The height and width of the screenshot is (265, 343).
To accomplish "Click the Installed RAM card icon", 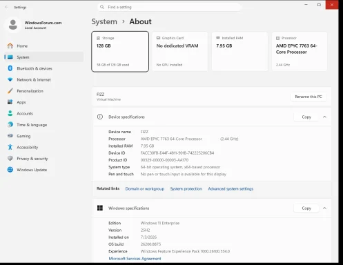I will (218, 38).
